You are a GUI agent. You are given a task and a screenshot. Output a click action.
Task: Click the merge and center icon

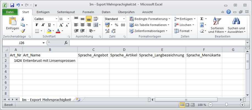click(x=96, y=25)
